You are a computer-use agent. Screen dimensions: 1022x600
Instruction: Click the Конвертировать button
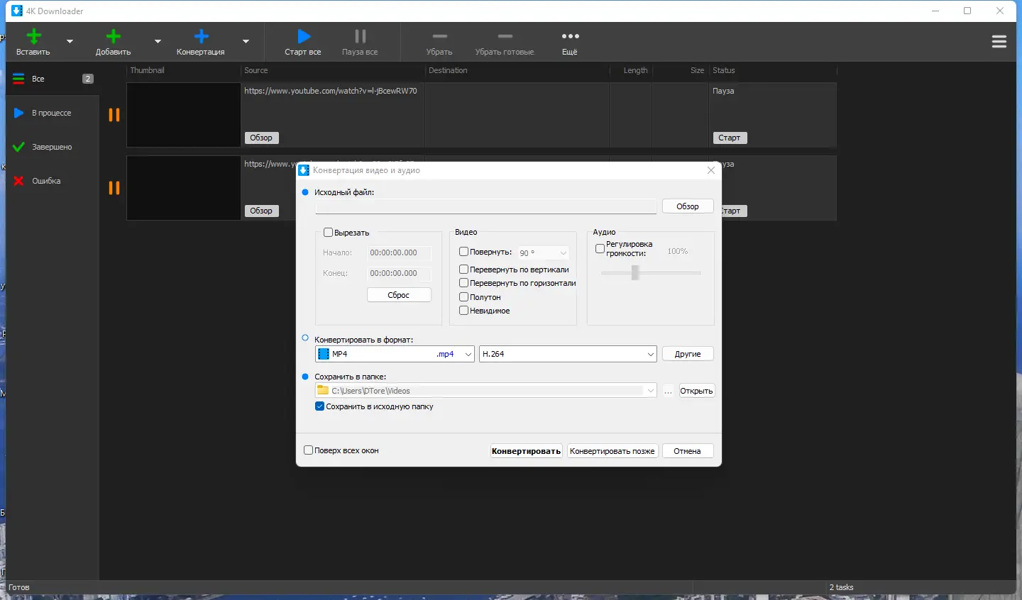[526, 451]
